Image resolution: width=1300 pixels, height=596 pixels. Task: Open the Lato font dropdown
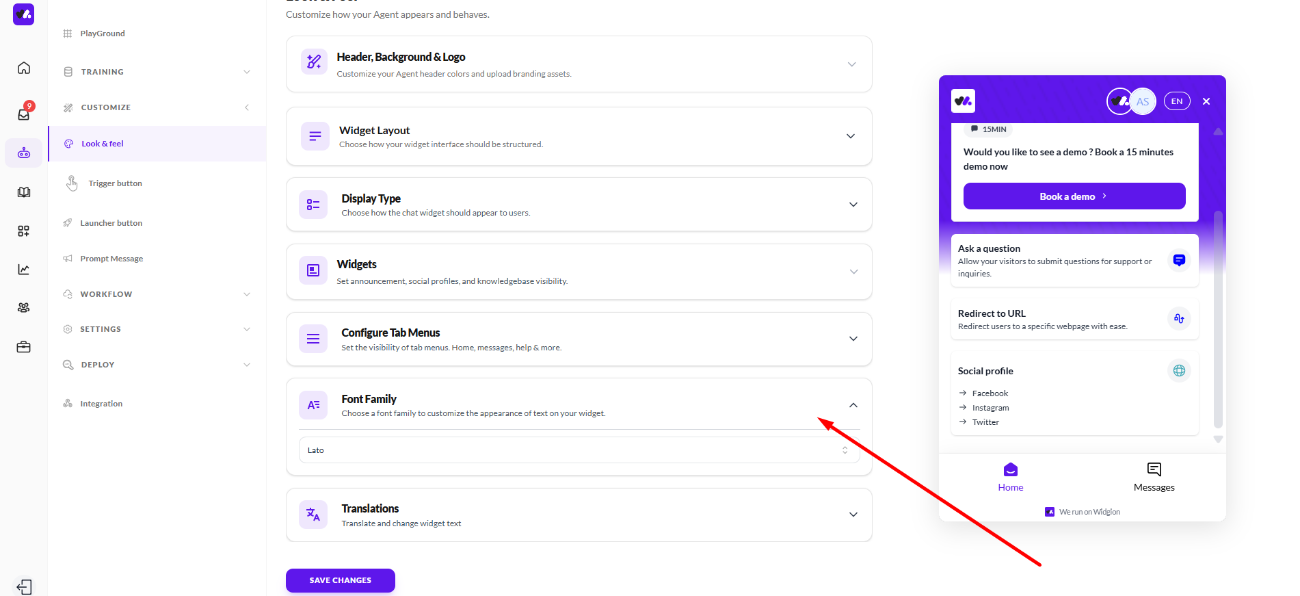(x=579, y=450)
